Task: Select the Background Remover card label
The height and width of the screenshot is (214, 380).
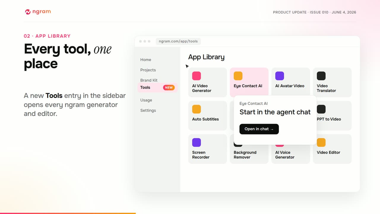Action: (245, 155)
